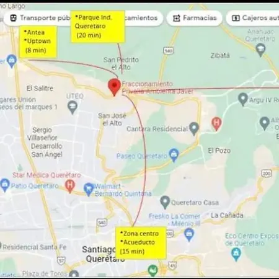Click Star Medica Querétaro hospital marker
Screen dimensions: 279x279
pyautogui.click(x=70, y=186)
